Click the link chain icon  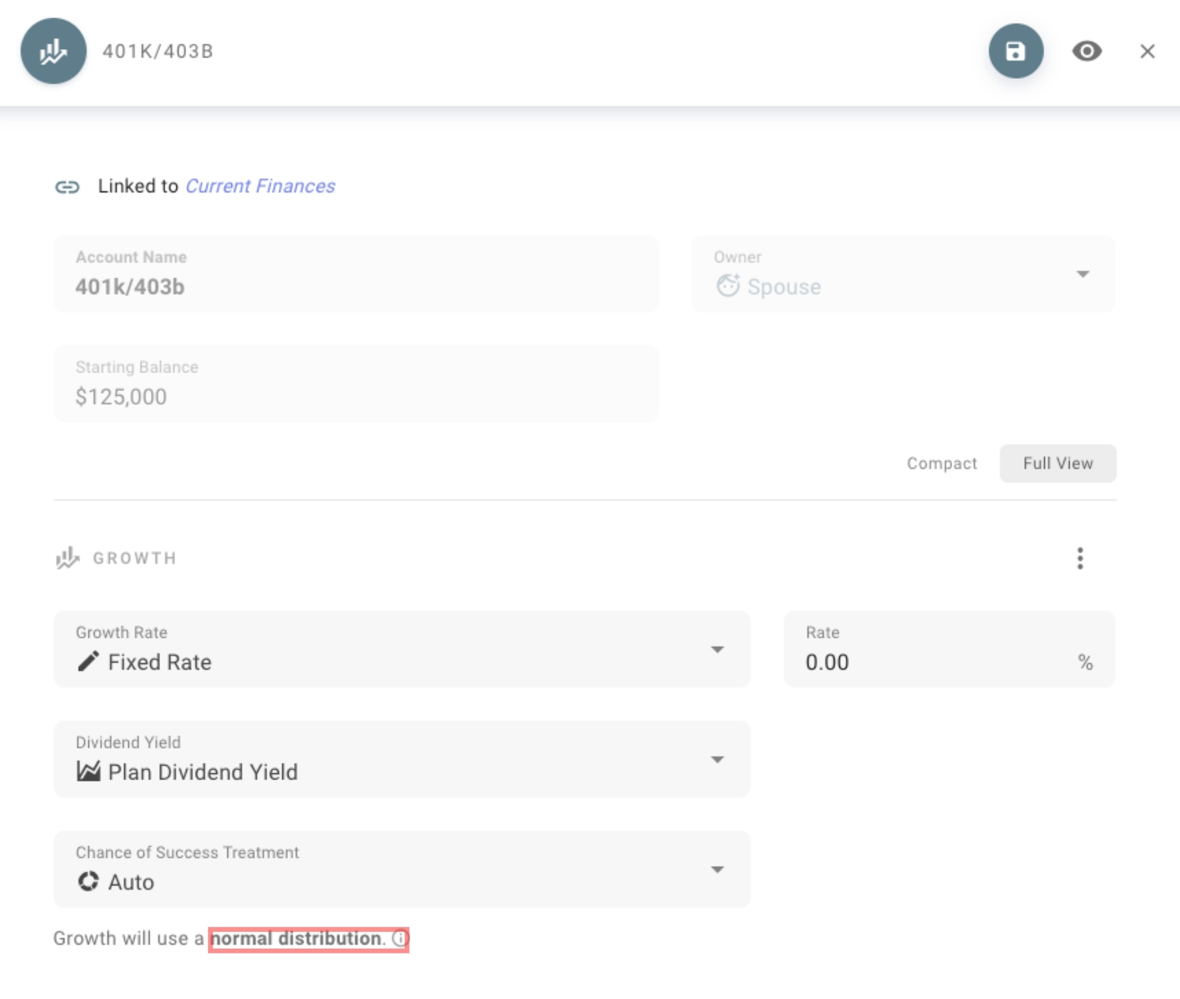click(67, 187)
